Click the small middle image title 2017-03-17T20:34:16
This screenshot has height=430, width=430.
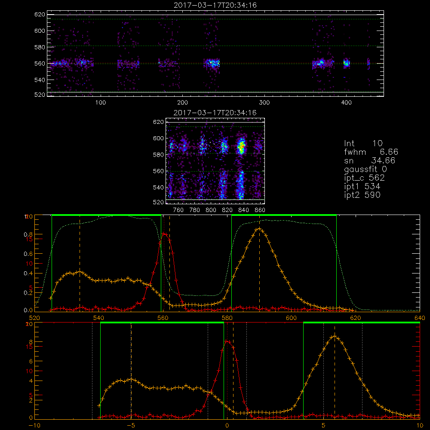coord(215,113)
